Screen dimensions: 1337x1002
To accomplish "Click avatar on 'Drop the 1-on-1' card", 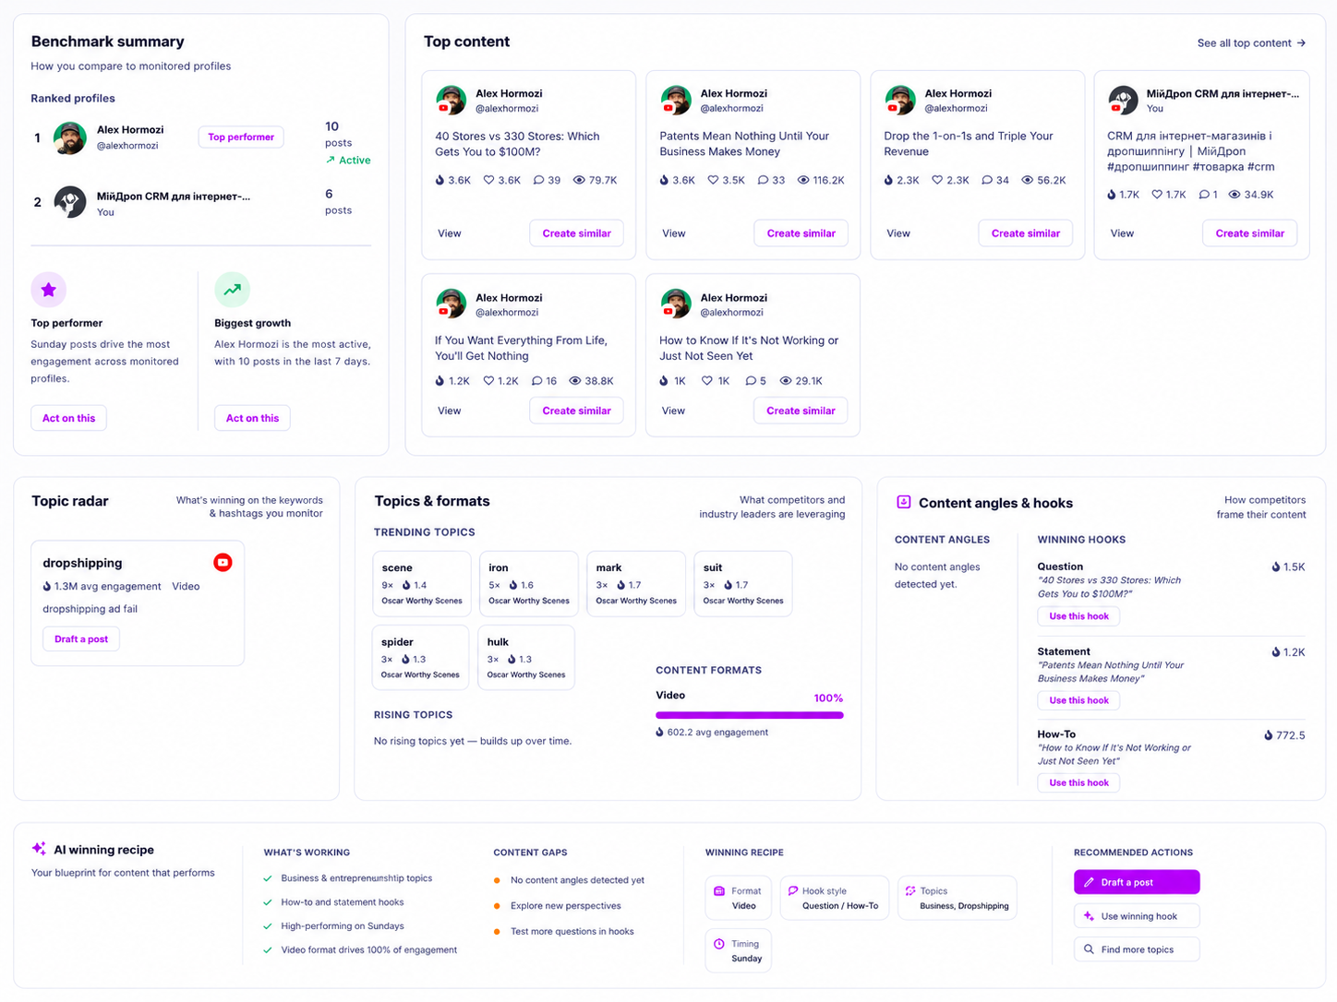I will coord(899,100).
